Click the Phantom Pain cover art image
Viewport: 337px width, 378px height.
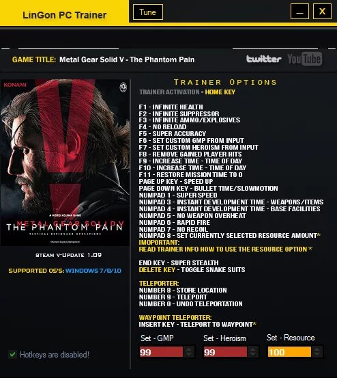coord(65,163)
